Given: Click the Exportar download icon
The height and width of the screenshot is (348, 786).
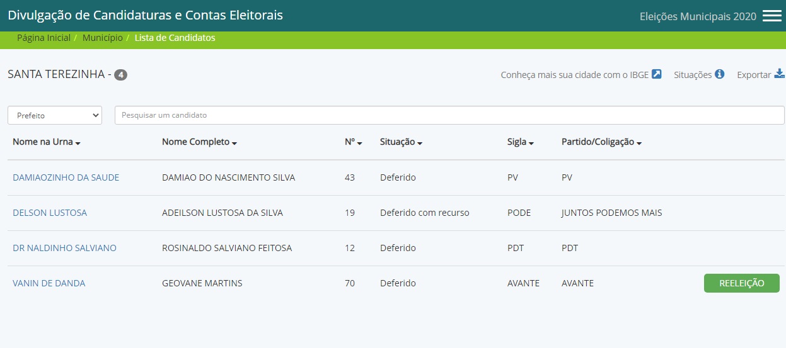Looking at the screenshot, I should click(780, 74).
